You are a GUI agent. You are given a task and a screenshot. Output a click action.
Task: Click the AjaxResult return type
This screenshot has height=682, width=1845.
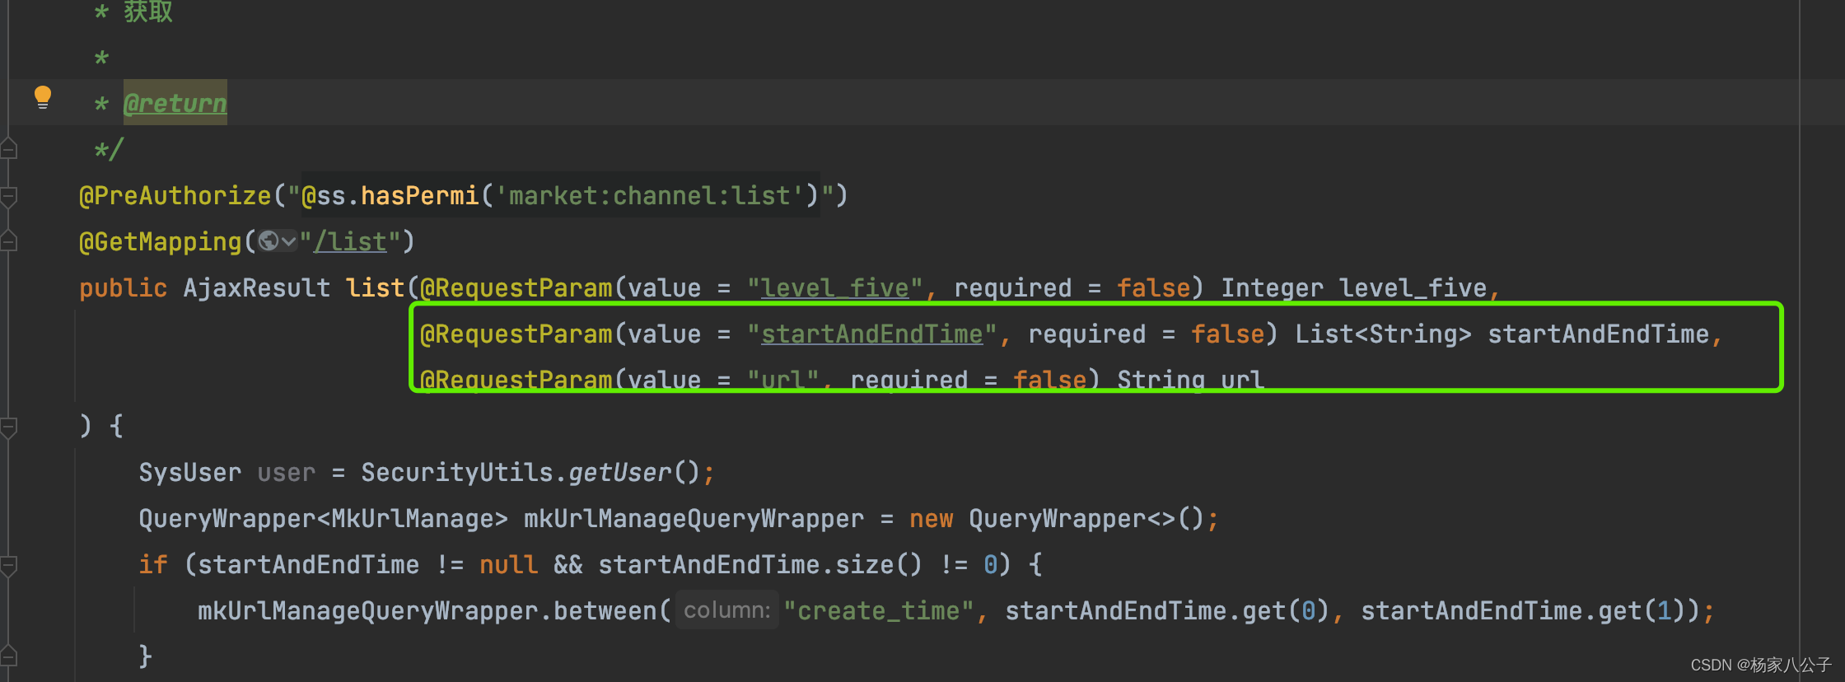(x=256, y=287)
